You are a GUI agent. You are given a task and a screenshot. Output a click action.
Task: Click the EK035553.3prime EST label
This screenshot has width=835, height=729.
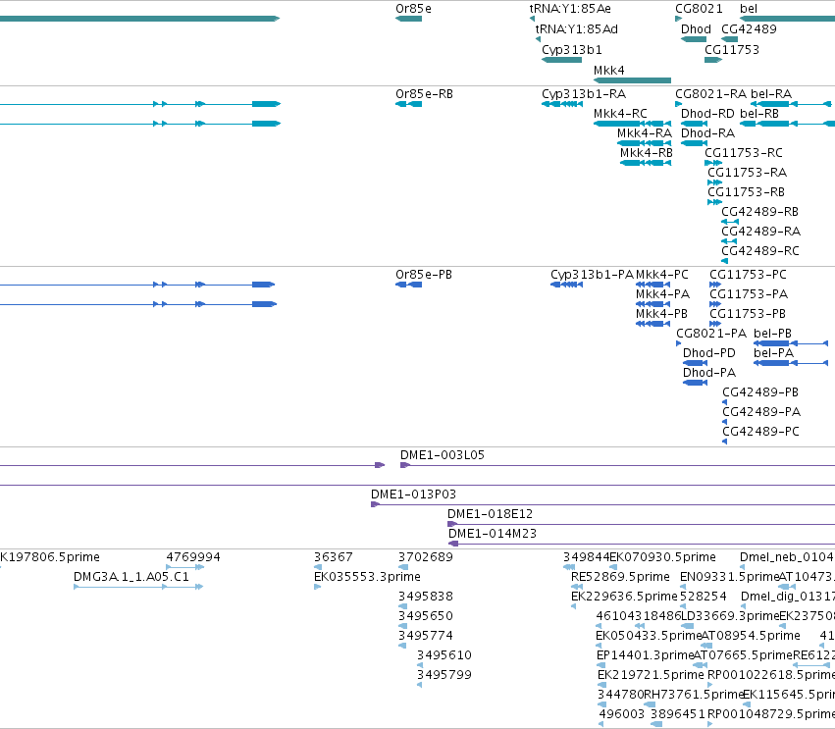pos(367,577)
